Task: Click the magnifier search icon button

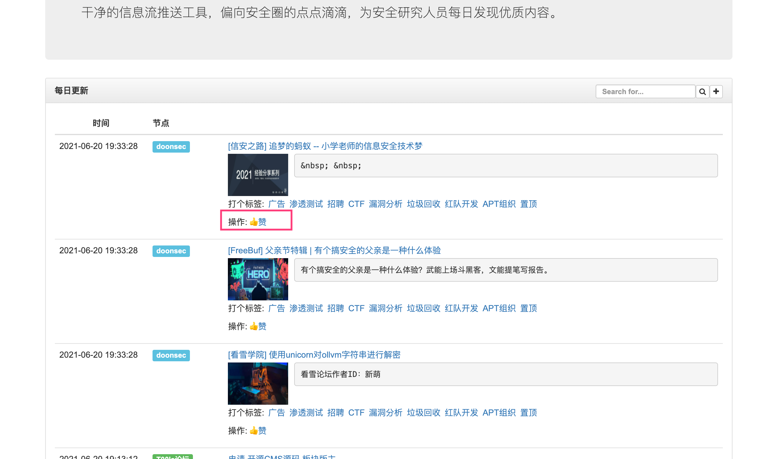Action: point(702,92)
